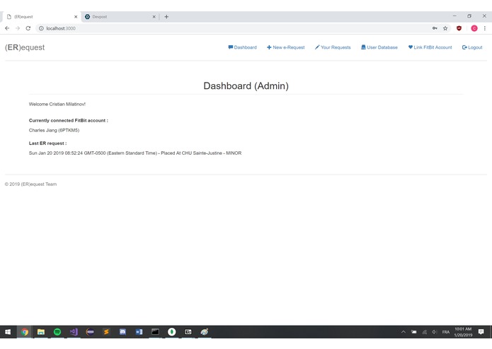Viewport: 492px width, 349px height.
Task: Open network status in tray
Action: pos(424,332)
